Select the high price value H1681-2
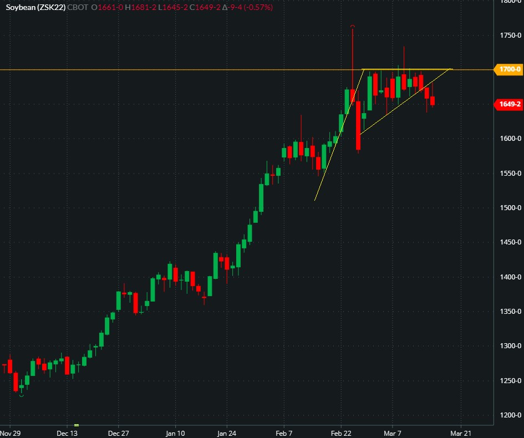Image resolution: width=524 pixels, height=438 pixels. (x=141, y=7)
